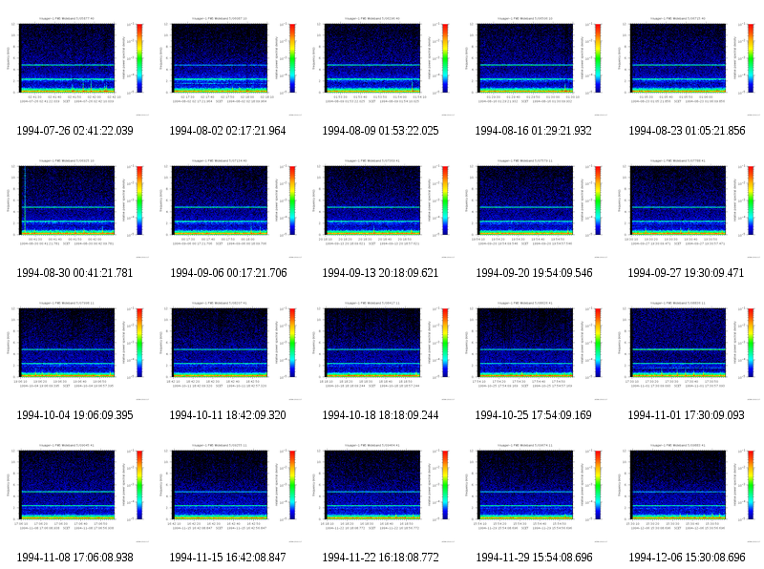The image size is (764, 569).
Task: Click the caption text 1994-08-16 01:29:21.932
Action: click(534, 131)
